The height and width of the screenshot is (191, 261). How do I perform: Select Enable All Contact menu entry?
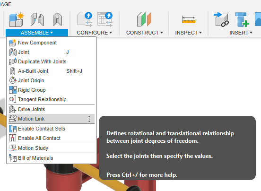[x=52, y=138]
